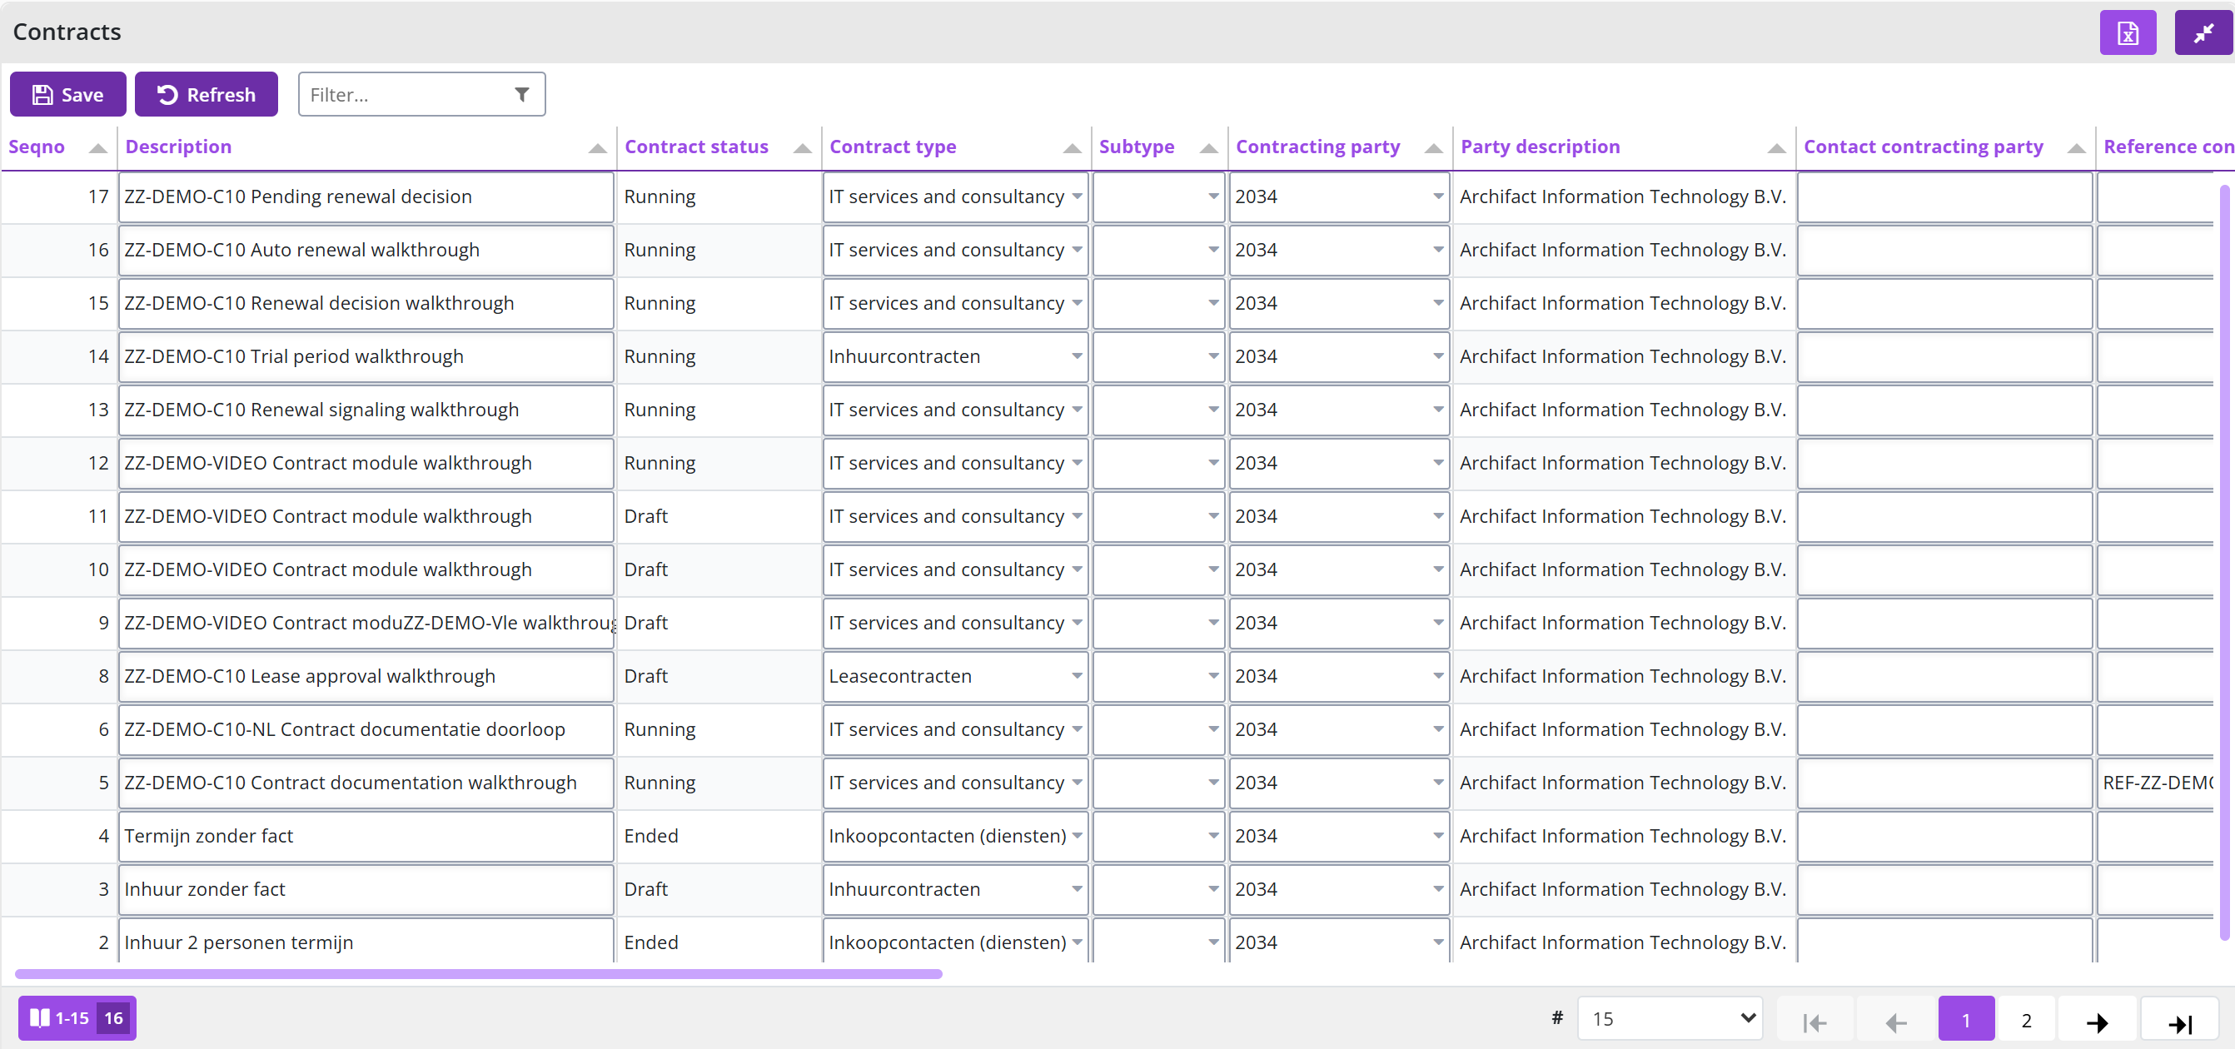Sort by Description column arrow

coord(597,147)
